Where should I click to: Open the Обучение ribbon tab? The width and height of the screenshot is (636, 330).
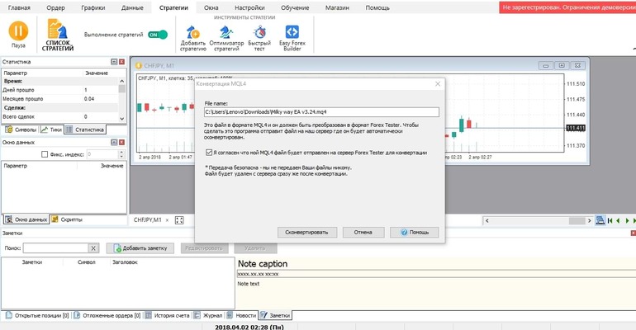[295, 7]
